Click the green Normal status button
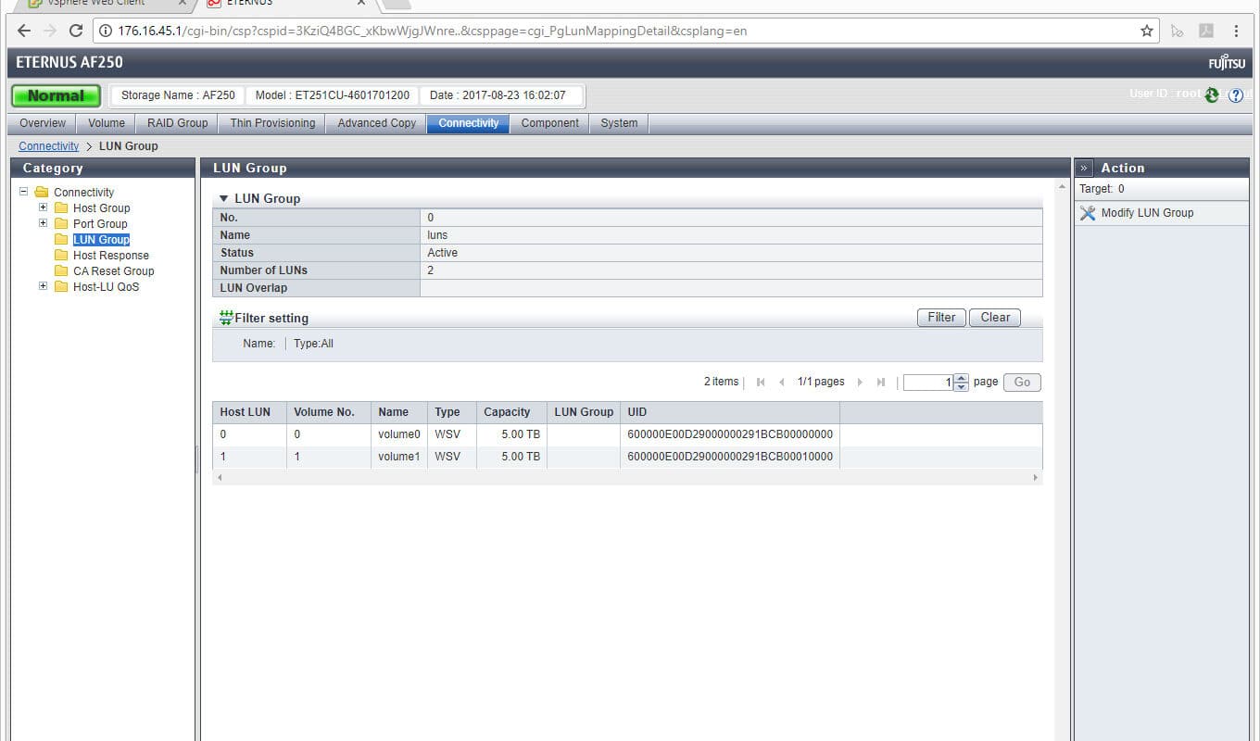The image size is (1260, 741). click(x=56, y=95)
